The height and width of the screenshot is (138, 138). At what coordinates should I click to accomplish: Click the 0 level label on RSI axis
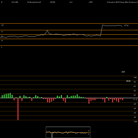(1, 47)
